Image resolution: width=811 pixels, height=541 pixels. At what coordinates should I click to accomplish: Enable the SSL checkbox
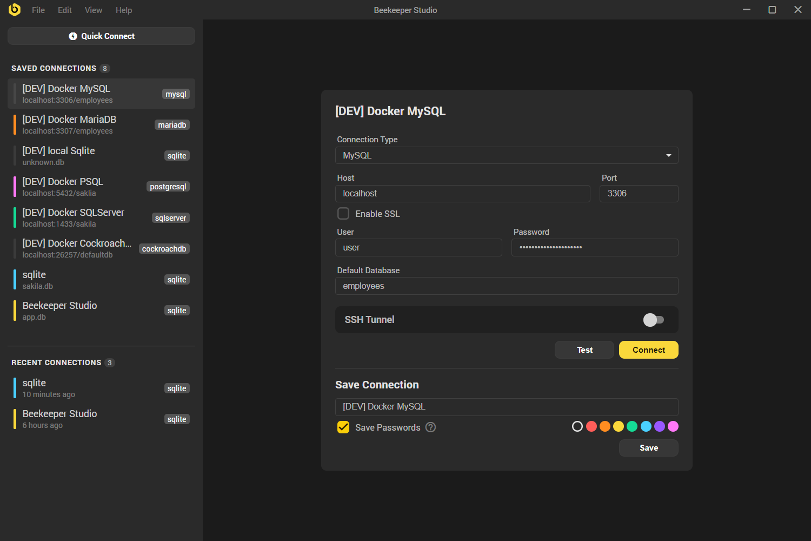coord(343,214)
